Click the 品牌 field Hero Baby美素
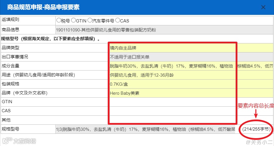The image size is (274, 146). (x=191, y=93)
